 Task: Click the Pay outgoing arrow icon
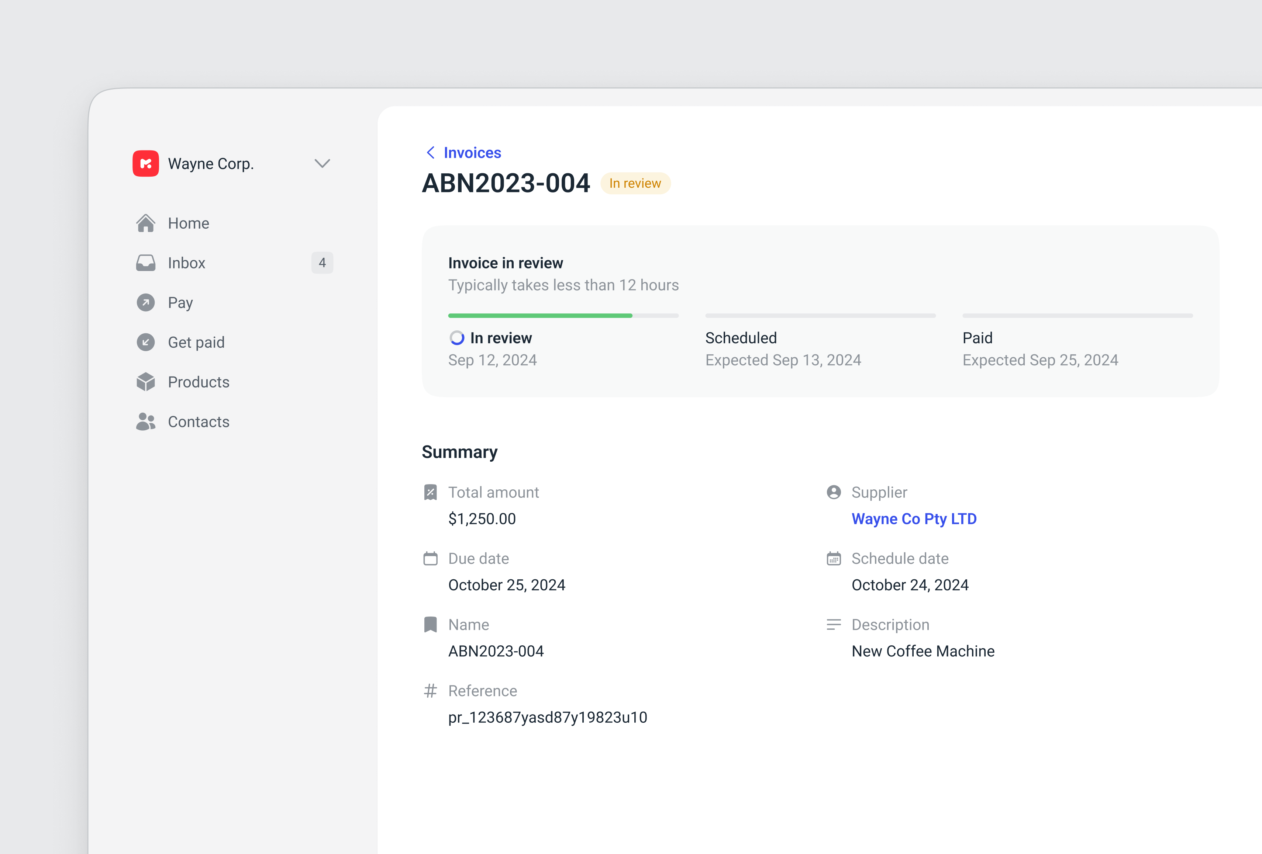tap(145, 302)
